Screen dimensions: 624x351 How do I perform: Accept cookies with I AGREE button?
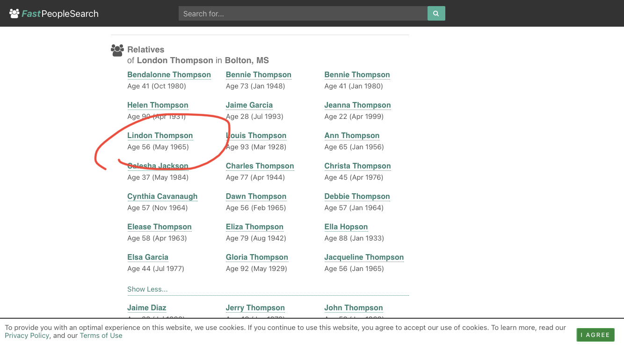click(x=595, y=335)
